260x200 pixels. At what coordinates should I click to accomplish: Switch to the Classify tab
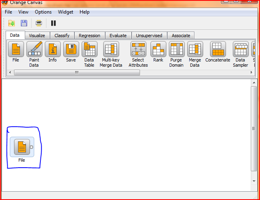pyautogui.click(x=62, y=36)
